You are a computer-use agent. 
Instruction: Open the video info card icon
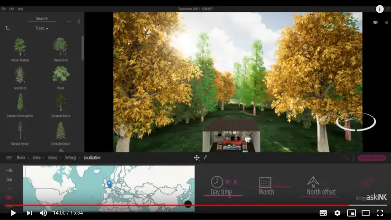[380, 9]
